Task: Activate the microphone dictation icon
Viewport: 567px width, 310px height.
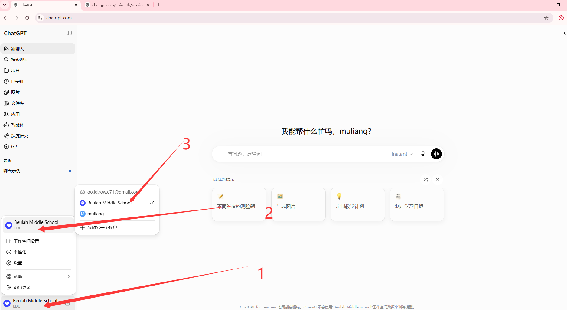Action: coord(423,154)
